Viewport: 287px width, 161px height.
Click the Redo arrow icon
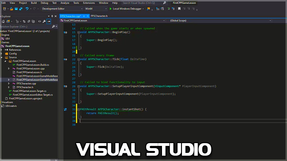coord(34,9)
